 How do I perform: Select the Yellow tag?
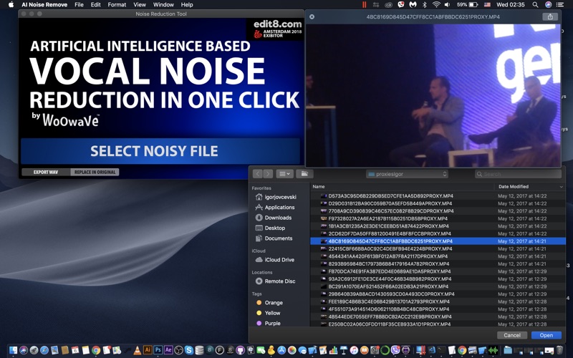269,313
